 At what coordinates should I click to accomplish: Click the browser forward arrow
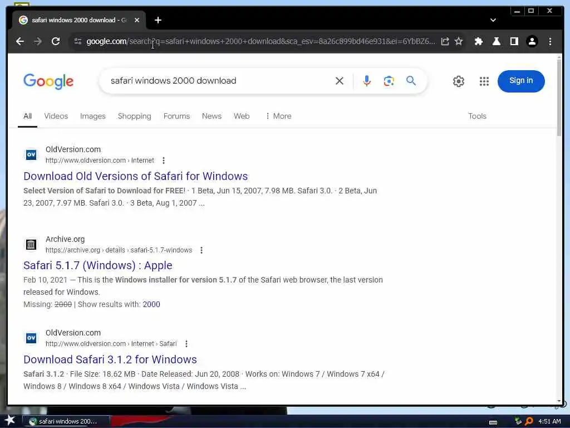(38, 41)
